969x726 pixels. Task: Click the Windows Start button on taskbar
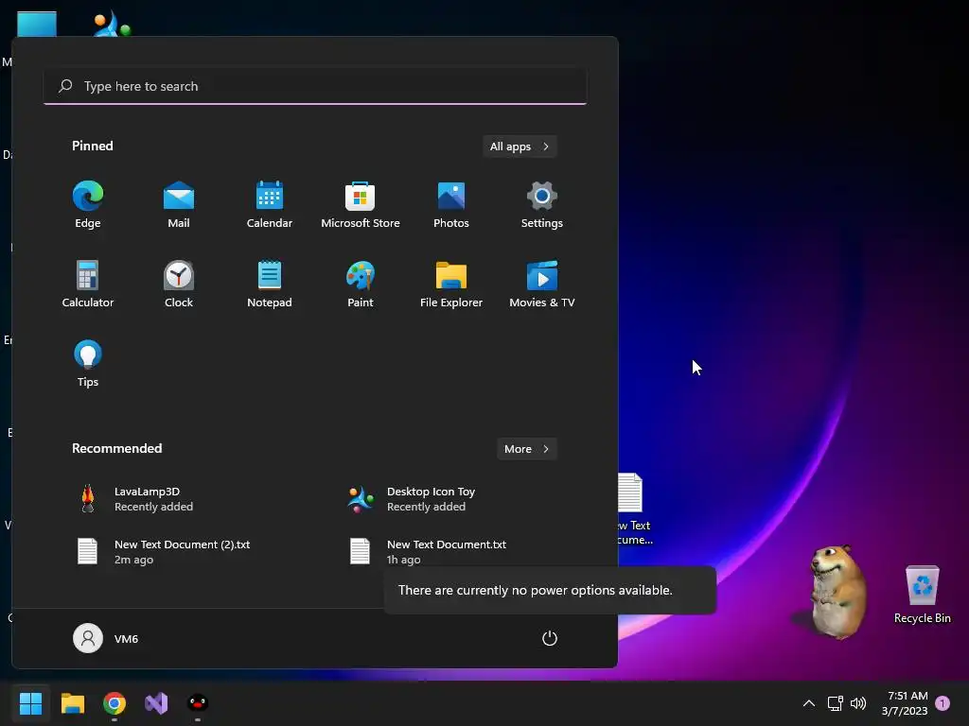tap(30, 702)
